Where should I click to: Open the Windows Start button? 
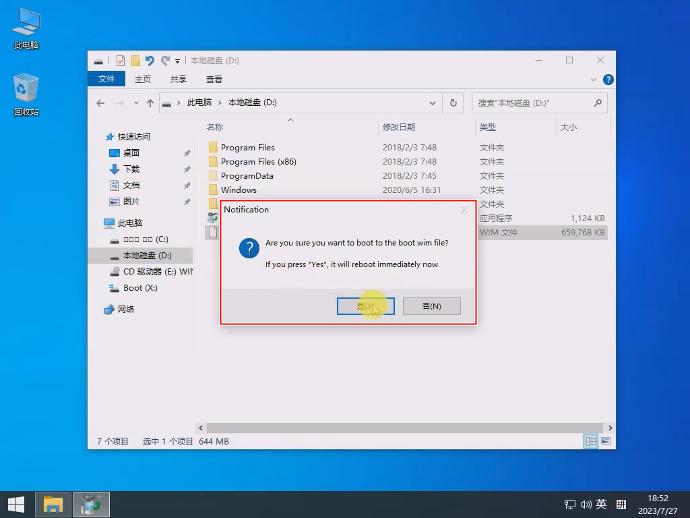click(x=16, y=505)
